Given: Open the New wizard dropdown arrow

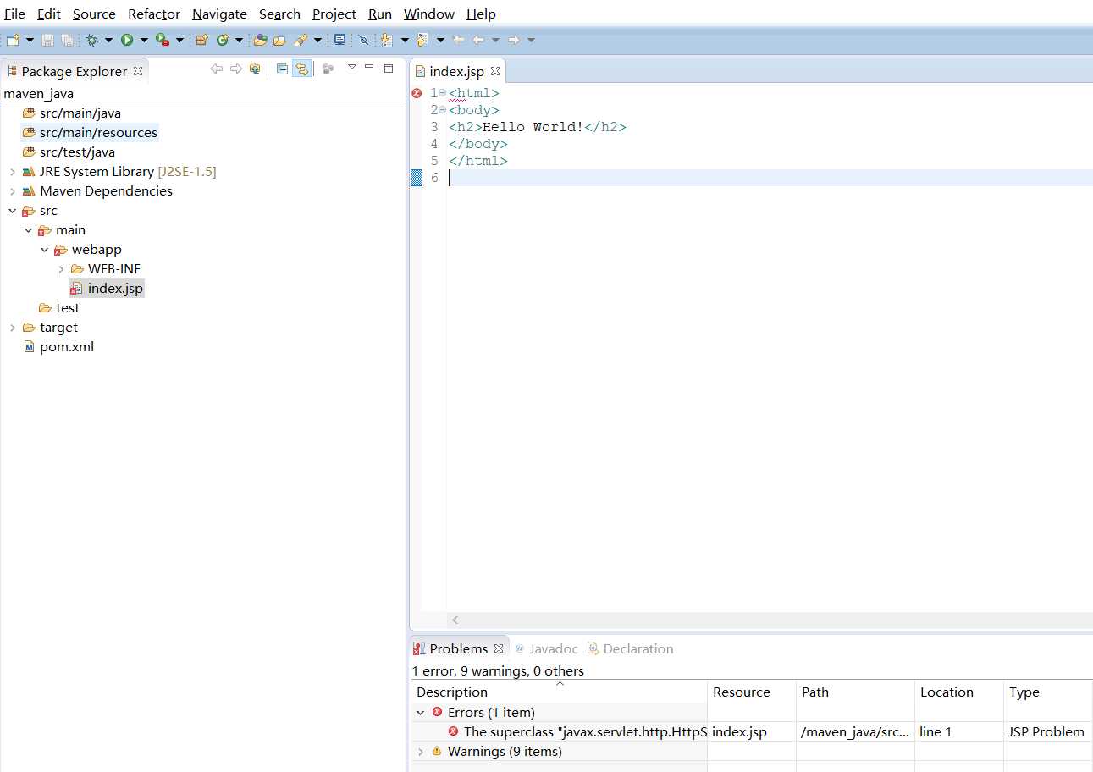Looking at the screenshot, I should click(x=30, y=40).
